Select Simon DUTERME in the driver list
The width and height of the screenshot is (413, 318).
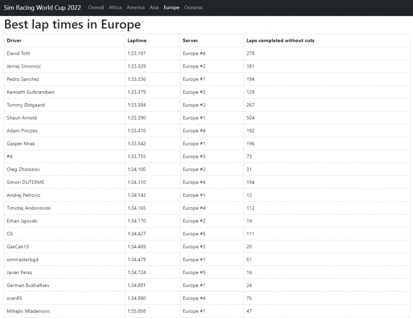click(x=26, y=182)
